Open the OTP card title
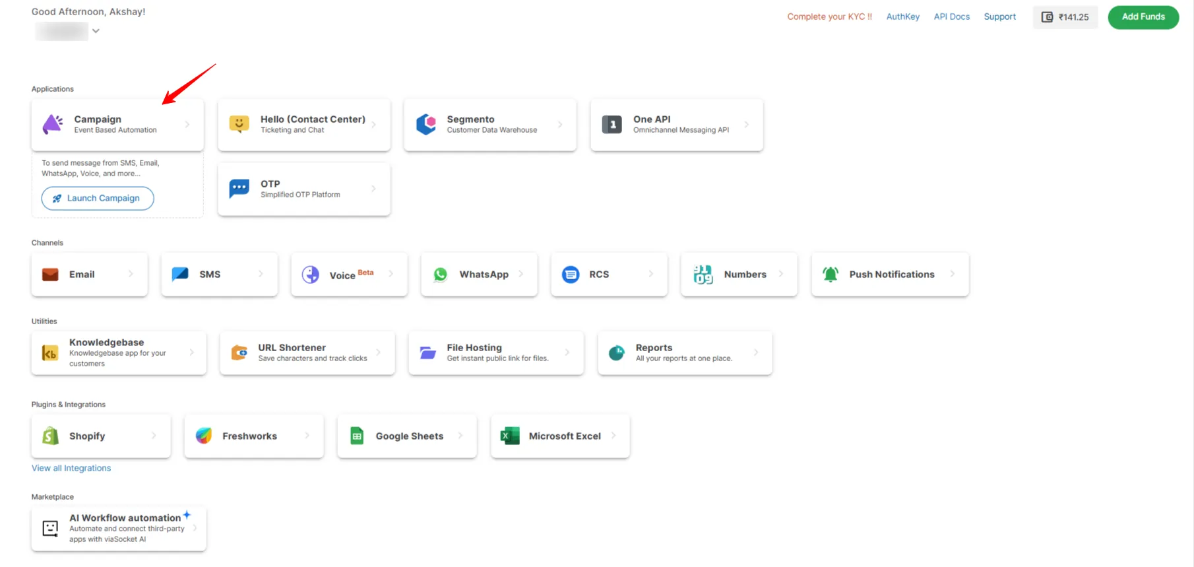Image resolution: width=1194 pixels, height=567 pixels. pos(270,184)
